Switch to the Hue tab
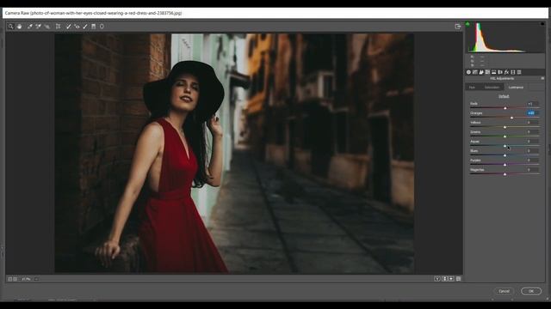 (x=472, y=88)
